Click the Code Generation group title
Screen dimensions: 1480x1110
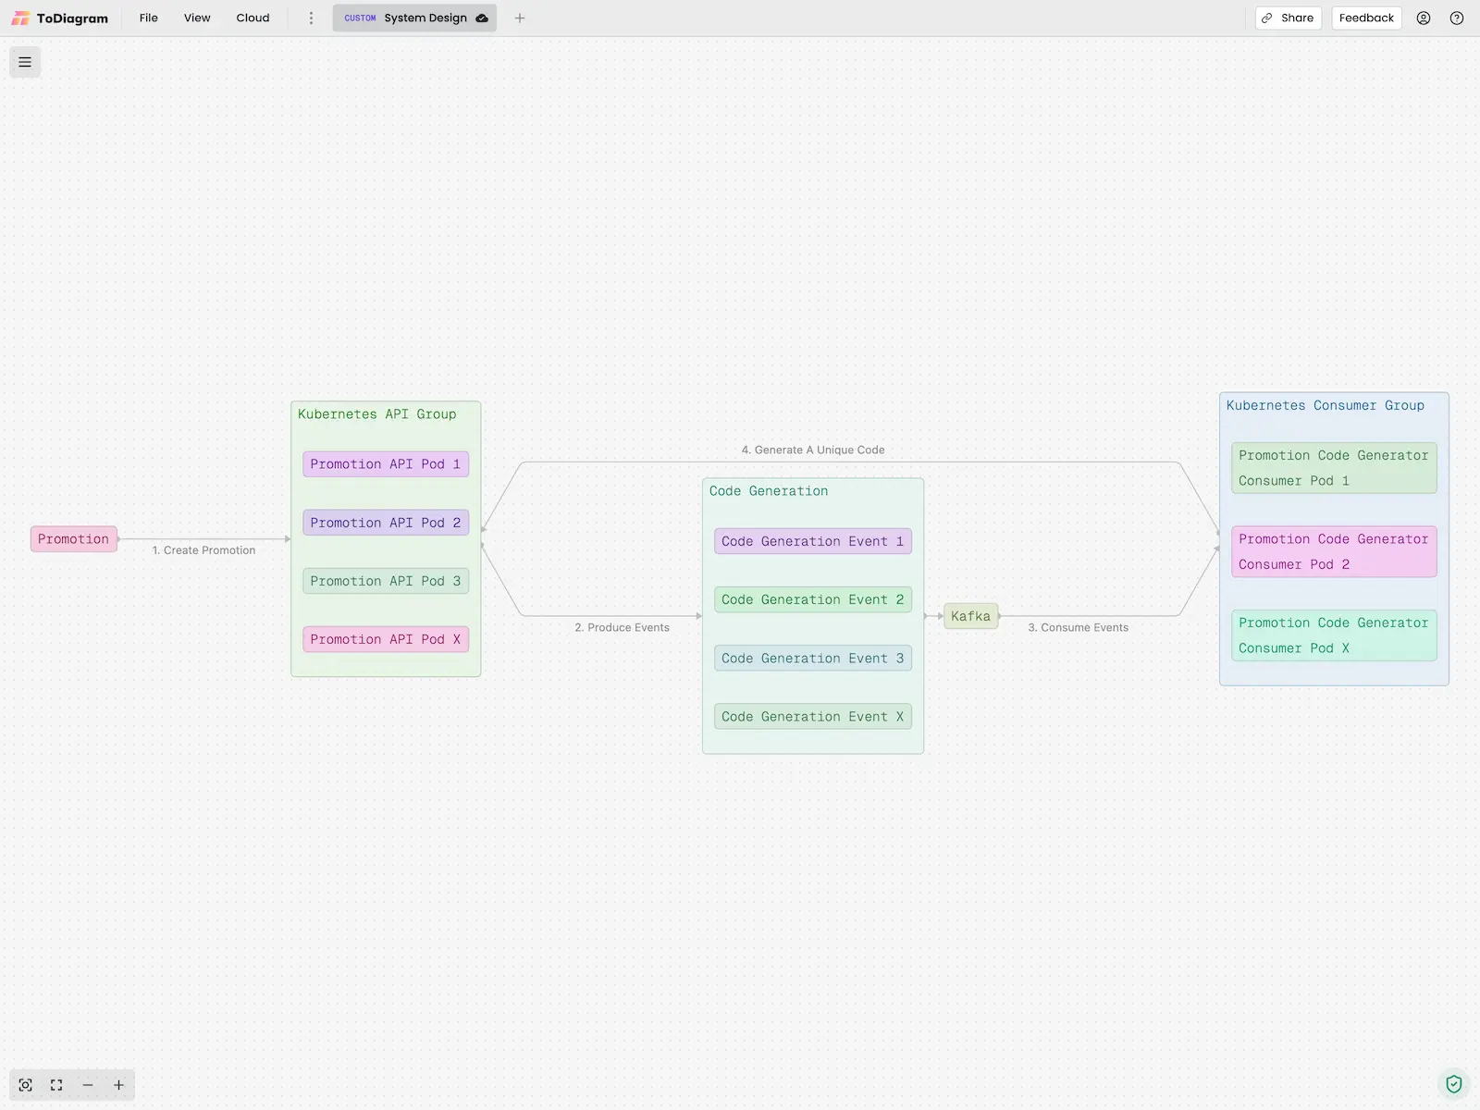[x=769, y=491]
